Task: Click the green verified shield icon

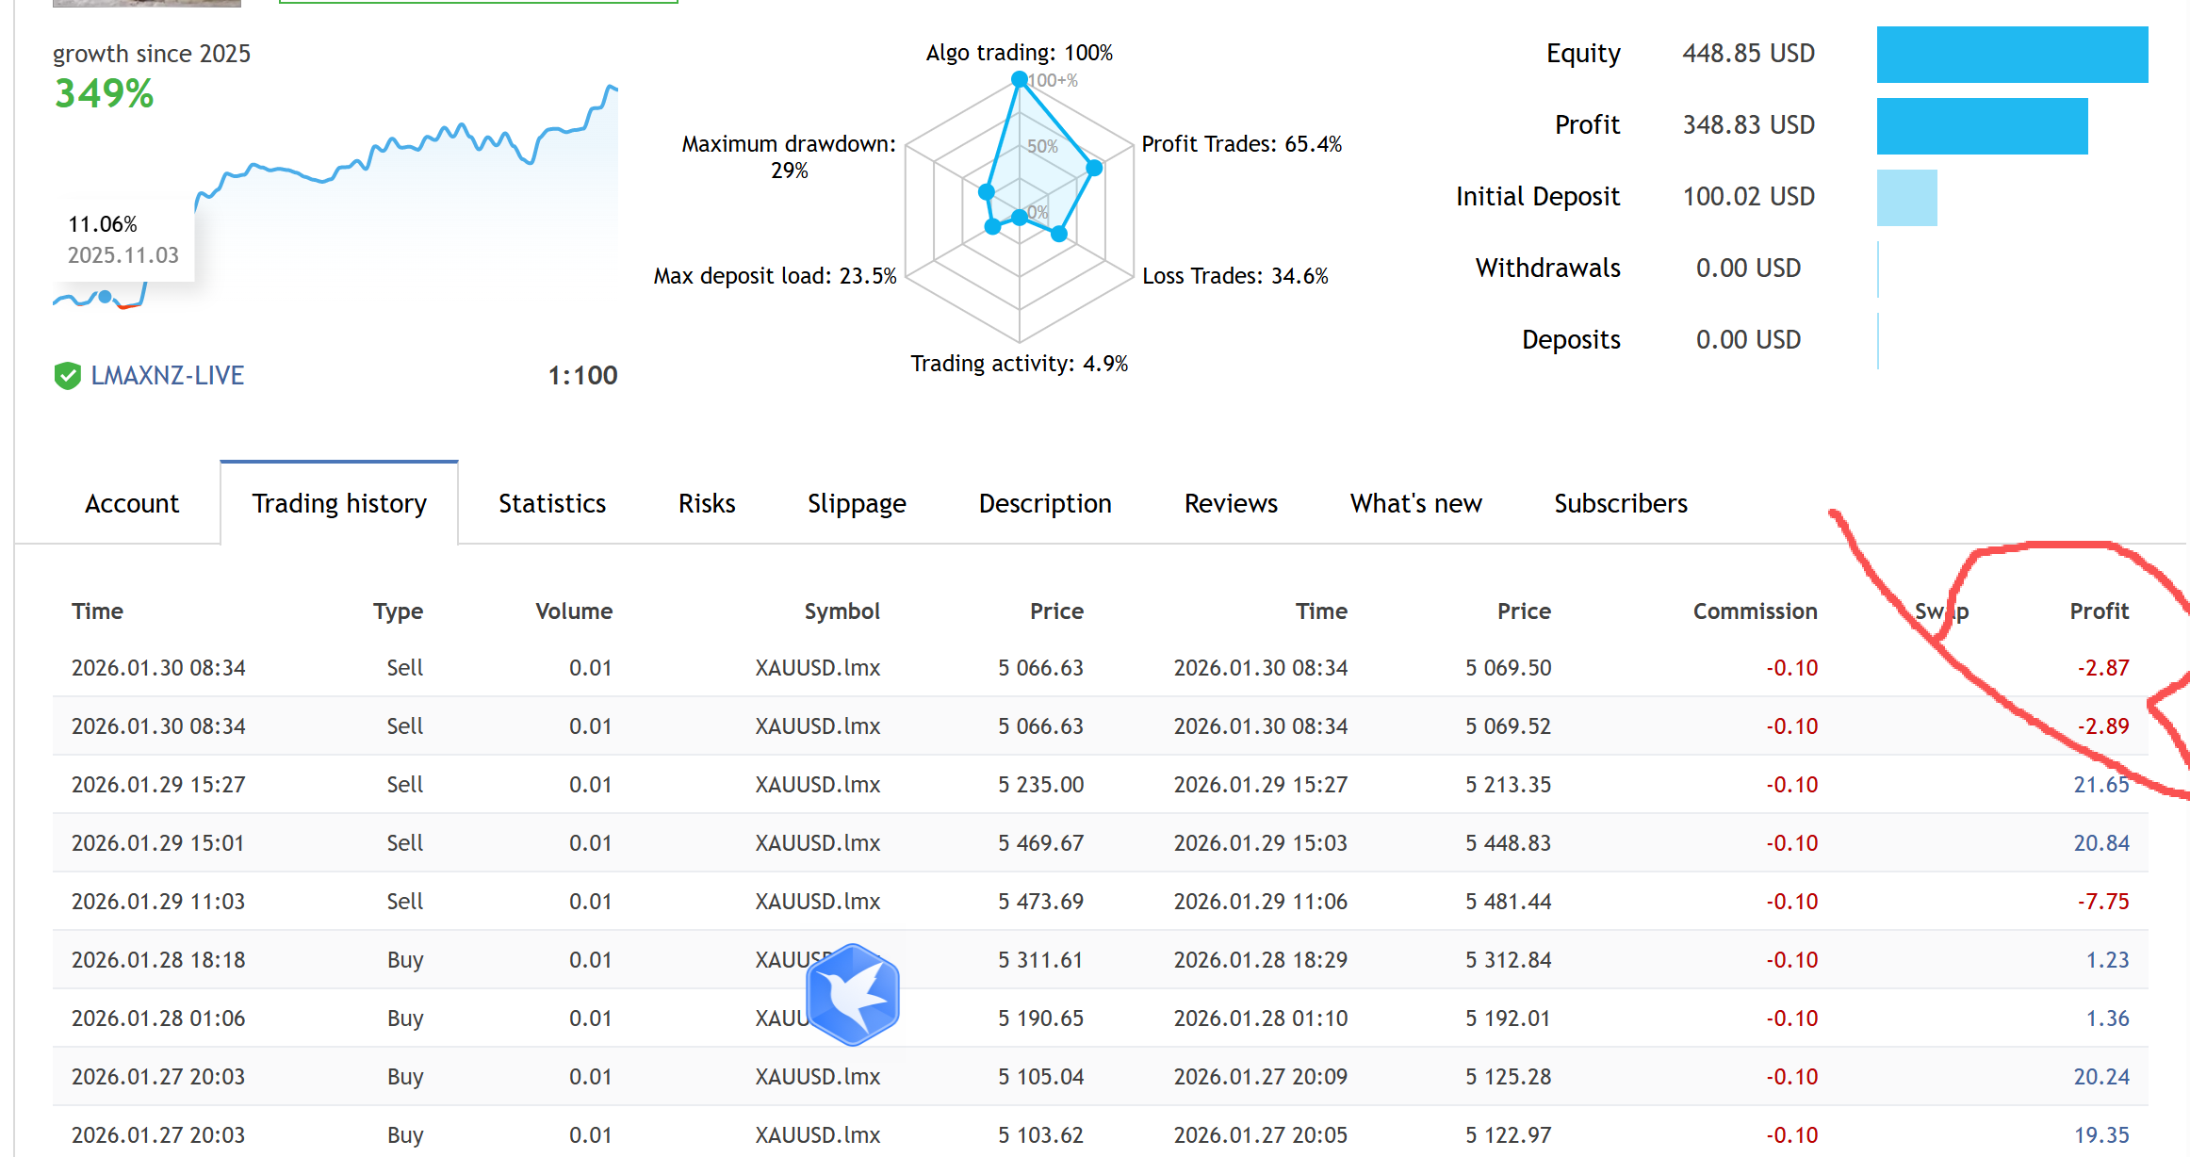Action: click(x=67, y=376)
